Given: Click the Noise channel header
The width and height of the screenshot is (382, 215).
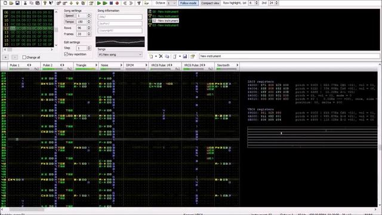Looking at the screenshot, I should (111, 66).
